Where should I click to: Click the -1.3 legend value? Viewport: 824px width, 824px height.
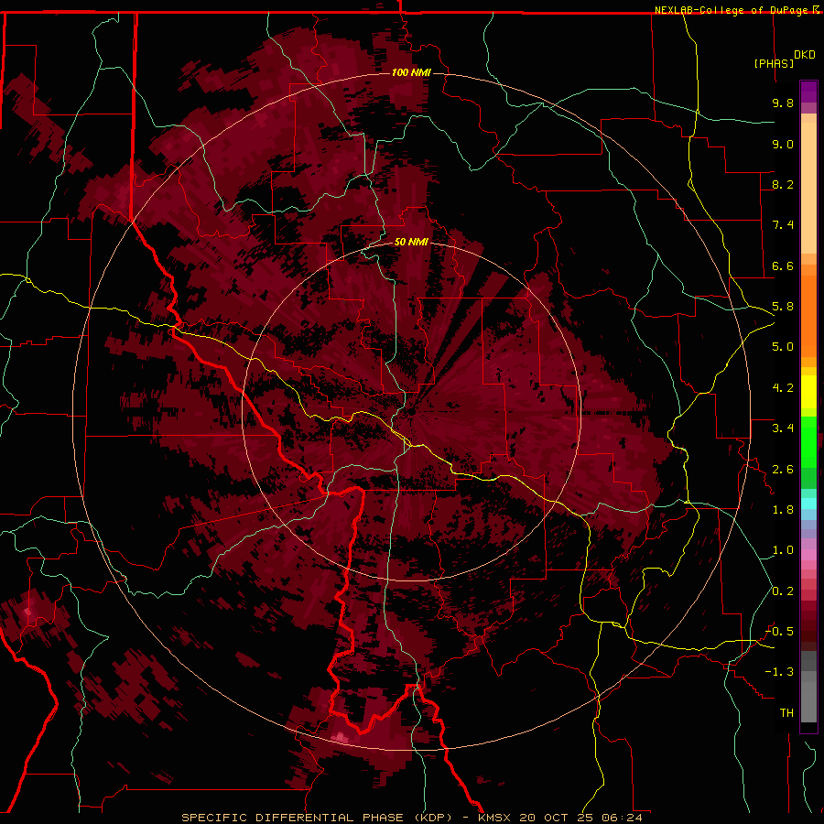(x=779, y=672)
